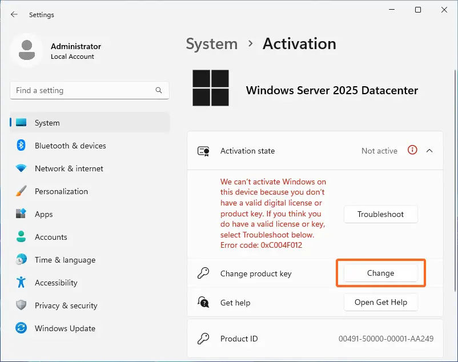
Task: Go back with the Settings back arrow
Action: pyautogui.click(x=14, y=14)
